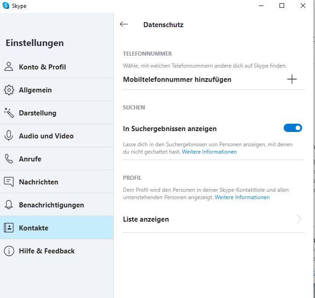
Task: Click the phone handset Anrufe icon
Action: 9,159
